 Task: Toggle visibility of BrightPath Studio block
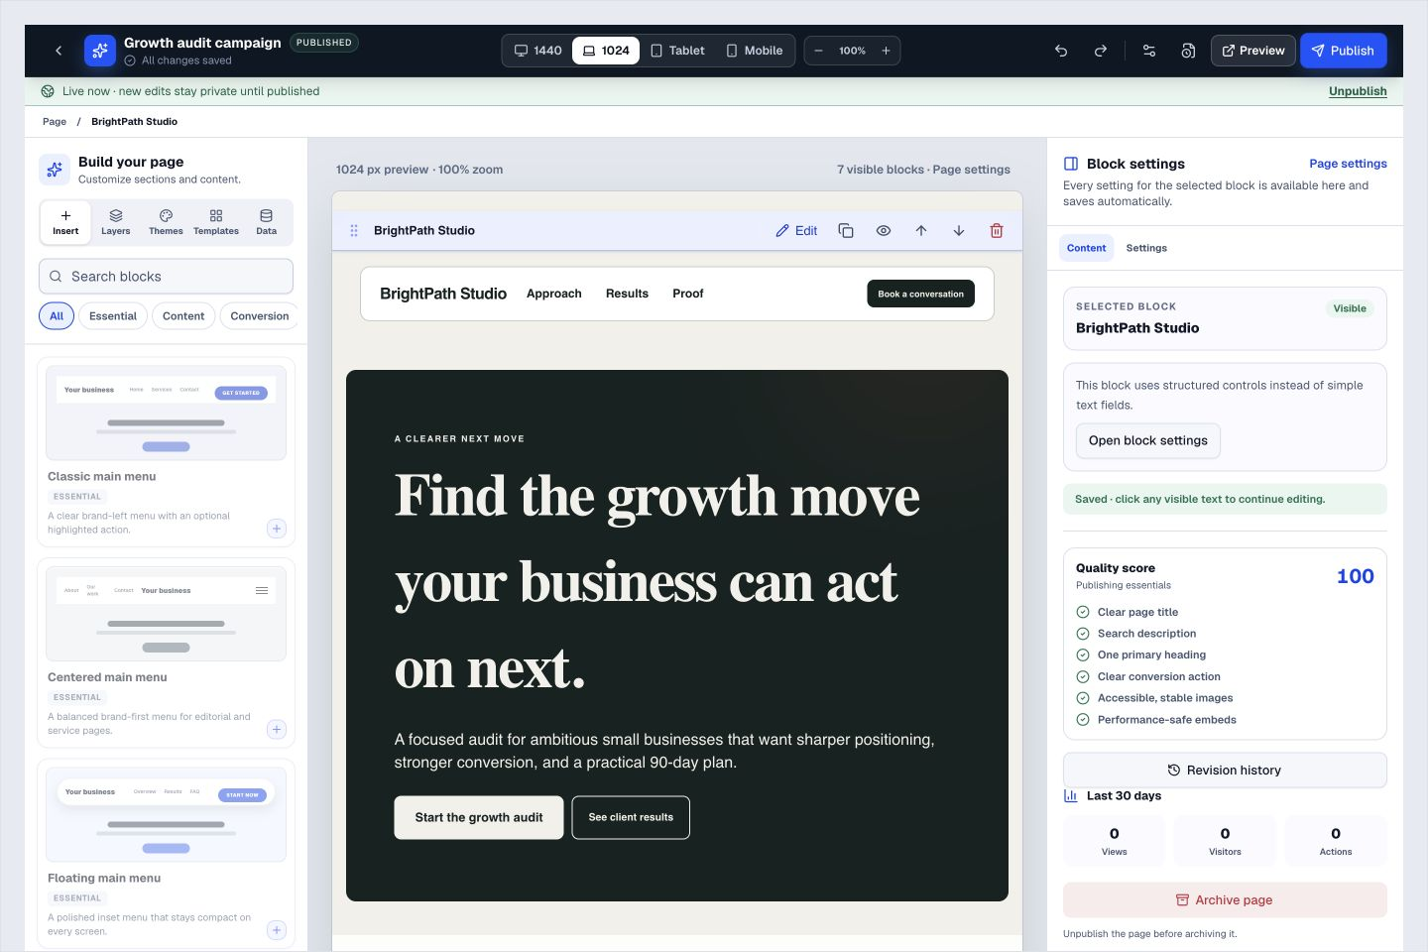(x=884, y=230)
